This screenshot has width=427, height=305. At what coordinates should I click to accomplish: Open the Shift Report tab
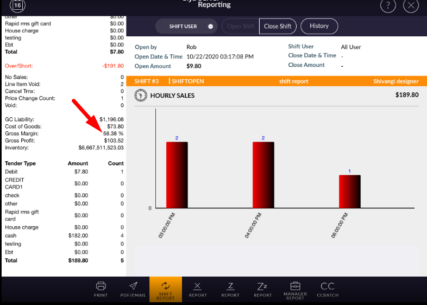click(x=165, y=289)
